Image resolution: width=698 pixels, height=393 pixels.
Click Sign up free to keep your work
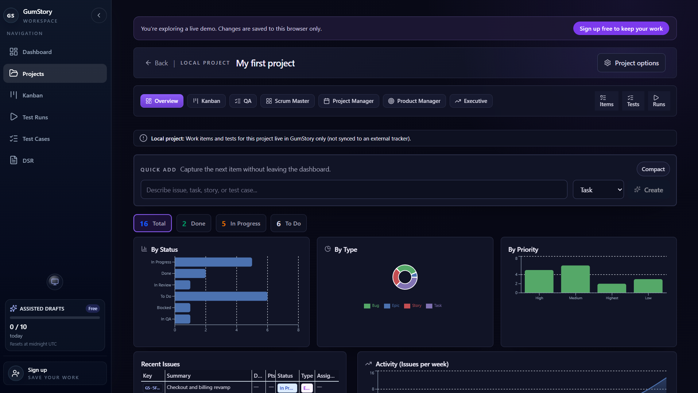click(621, 28)
